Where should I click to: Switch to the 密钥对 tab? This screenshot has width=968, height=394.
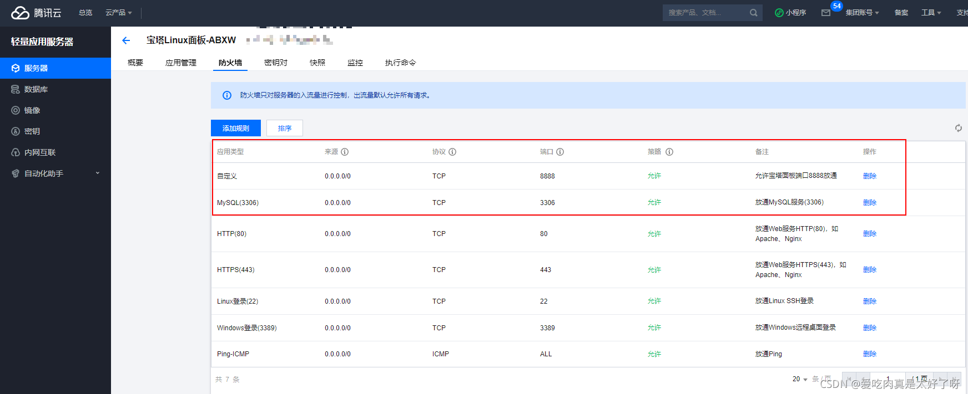[x=276, y=63]
